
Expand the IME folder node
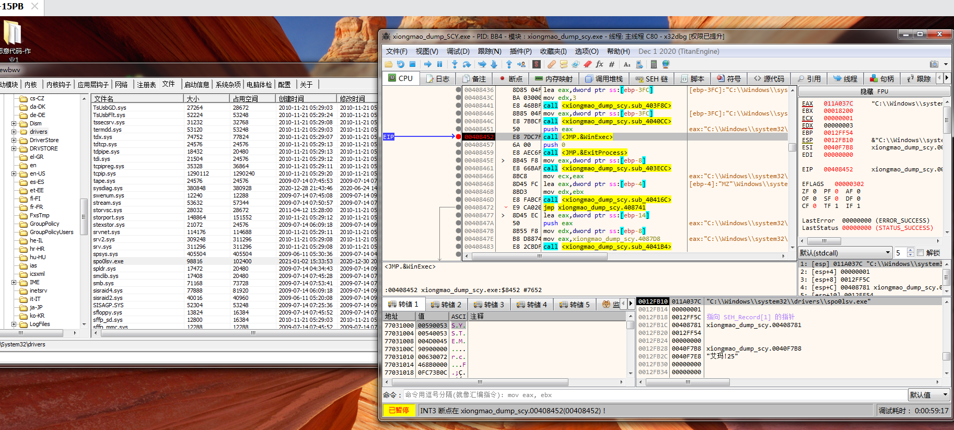tap(14, 283)
